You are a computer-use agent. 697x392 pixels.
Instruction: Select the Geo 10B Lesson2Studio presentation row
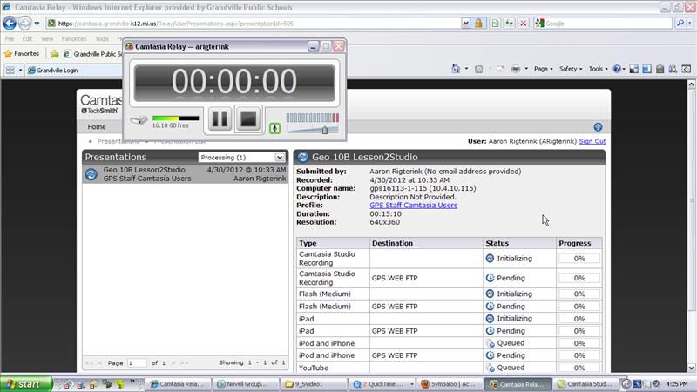[186, 174]
